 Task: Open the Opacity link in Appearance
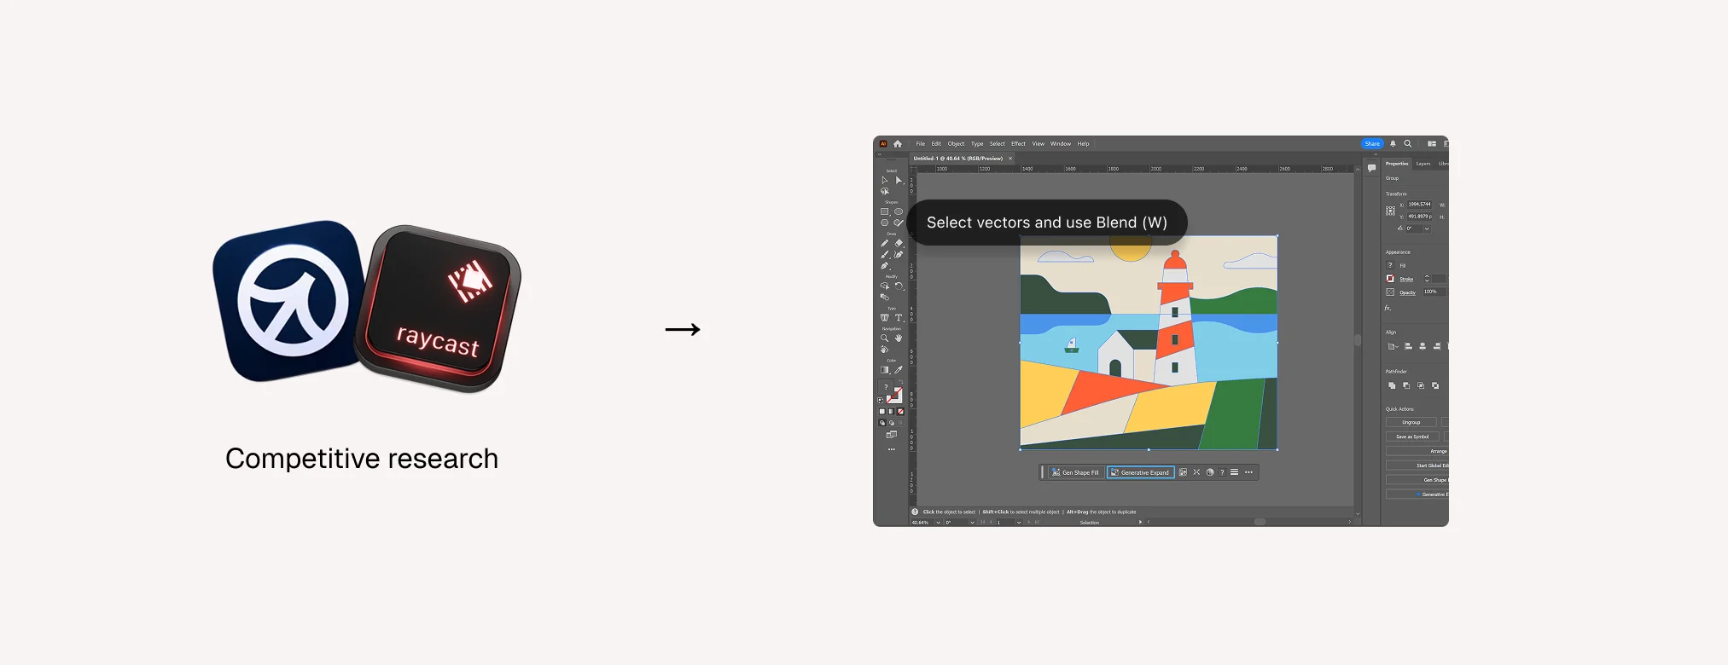click(x=1407, y=292)
